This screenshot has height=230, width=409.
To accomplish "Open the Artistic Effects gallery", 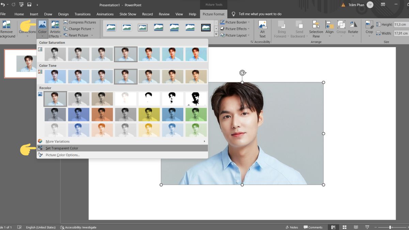I will point(55,29).
